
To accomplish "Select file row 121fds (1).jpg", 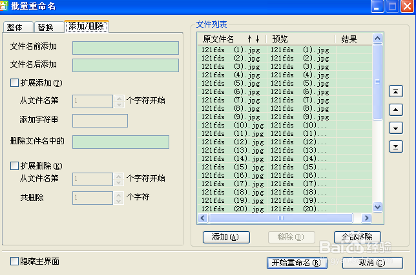I will 285,50.
